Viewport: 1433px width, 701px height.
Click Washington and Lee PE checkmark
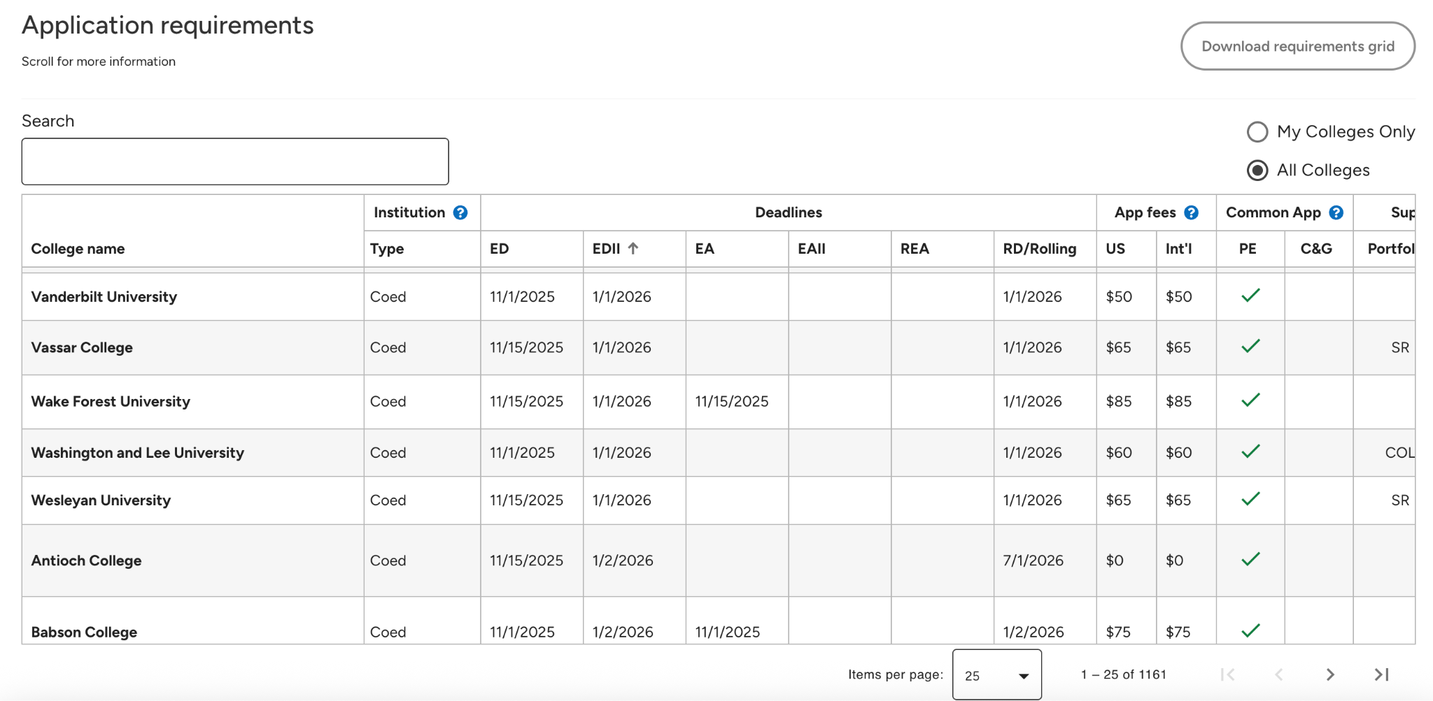(1250, 451)
